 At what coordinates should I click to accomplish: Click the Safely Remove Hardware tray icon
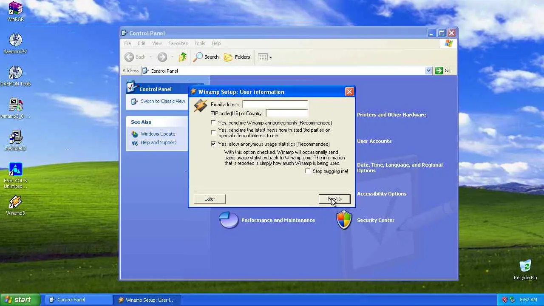[513, 300]
